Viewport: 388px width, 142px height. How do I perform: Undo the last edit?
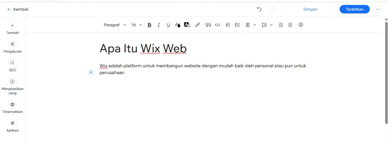(259, 9)
